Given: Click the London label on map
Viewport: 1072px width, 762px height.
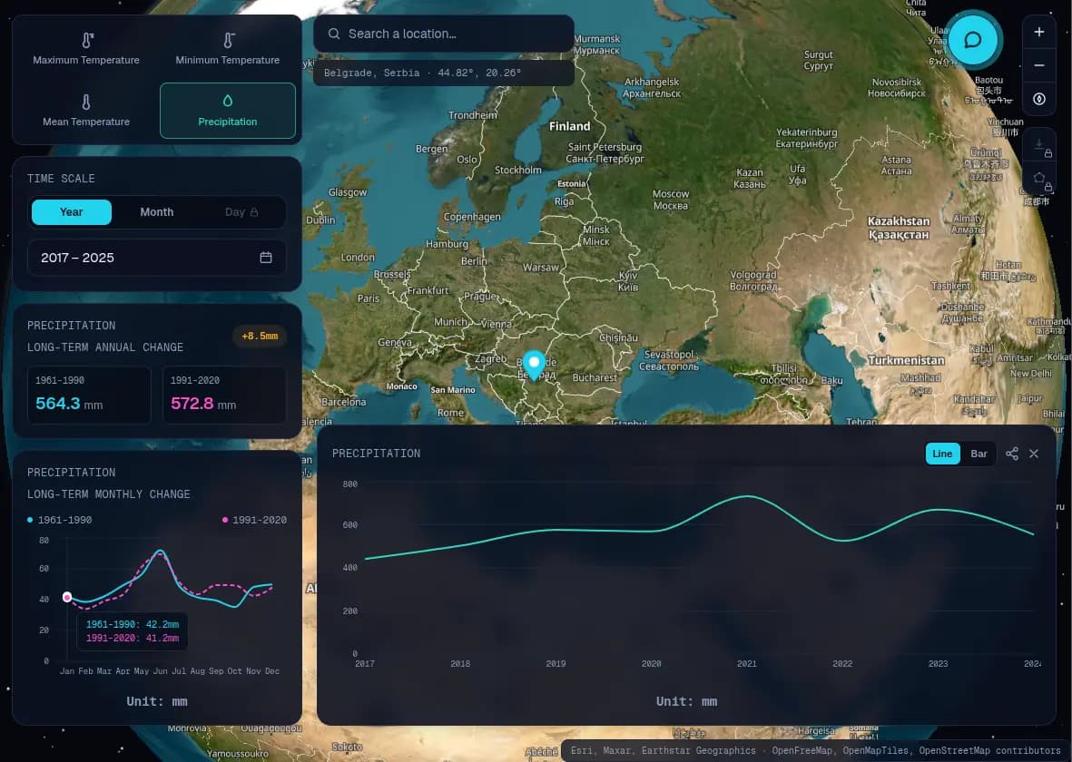Looking at the screenshot, I should (x=358, y=258).
